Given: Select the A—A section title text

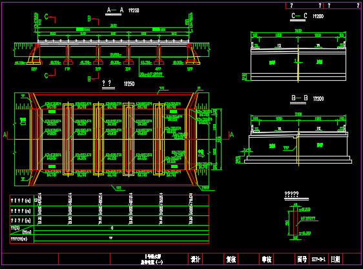Looking at the screenshot, I should tap(115, 10).
